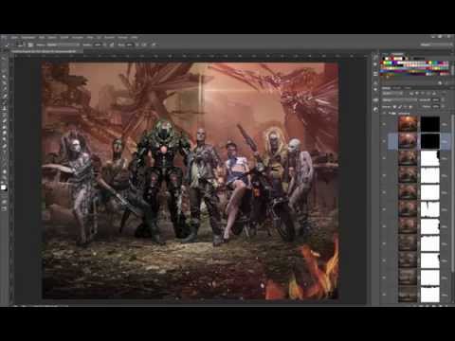Toggle Quick Mask mode icon
Image resolution: width=455 pixels, height=341 pixels.
pos(5,202)
